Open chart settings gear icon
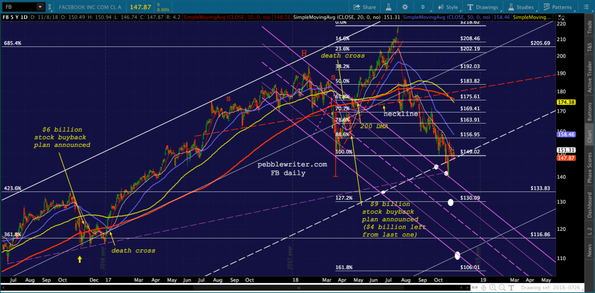 [405, 7]
